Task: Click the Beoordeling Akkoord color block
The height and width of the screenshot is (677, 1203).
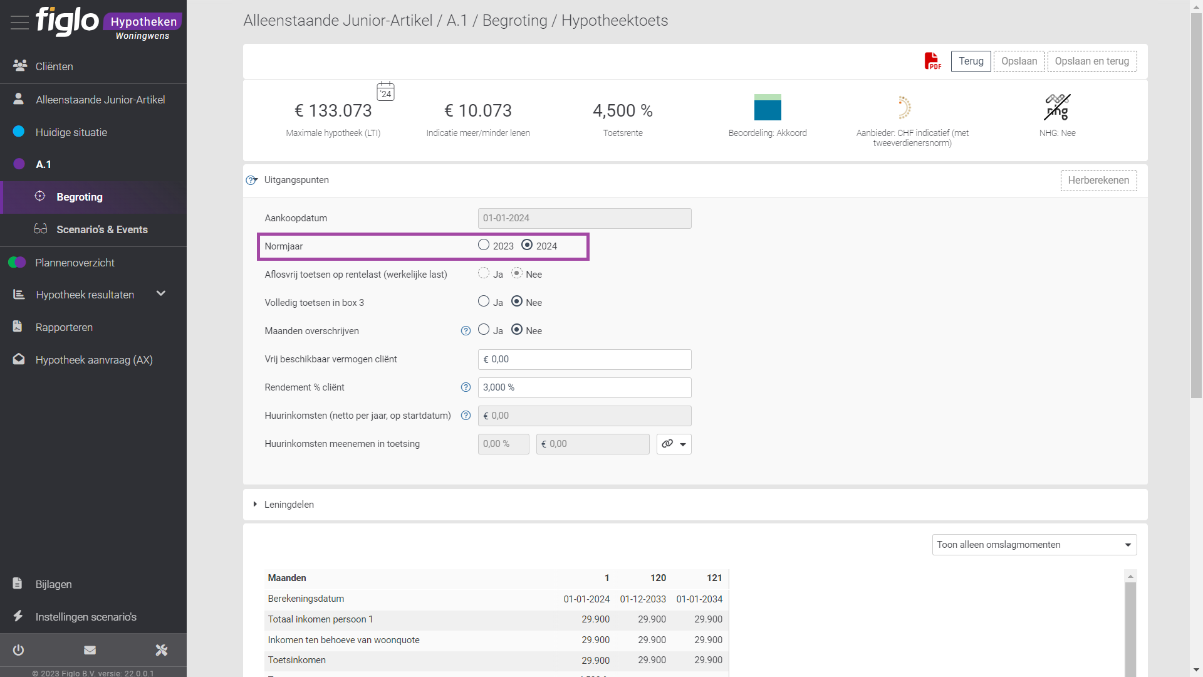Action: [768, 107]
